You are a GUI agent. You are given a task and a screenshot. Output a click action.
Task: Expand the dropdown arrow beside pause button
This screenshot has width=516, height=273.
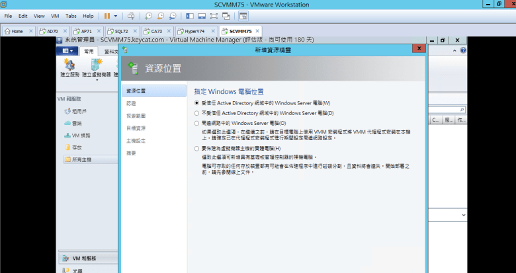point(116,15)
